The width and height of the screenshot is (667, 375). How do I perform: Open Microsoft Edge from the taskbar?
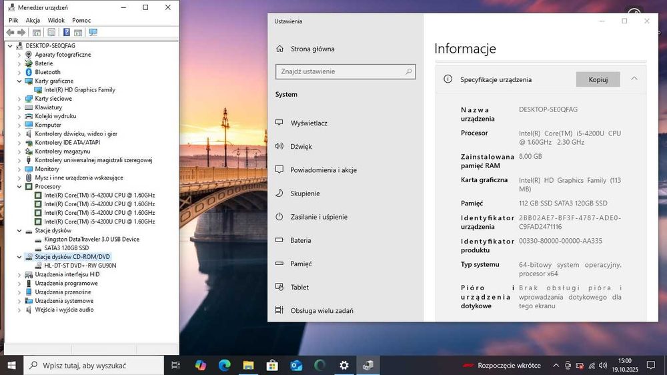click(x=225, y=365)
